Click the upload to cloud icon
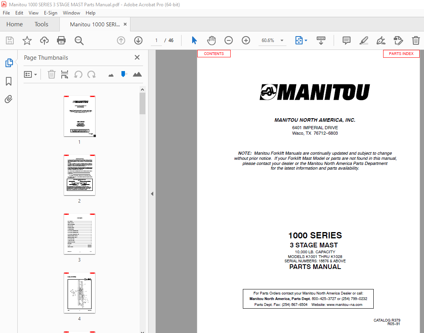Viewport: 424px width, 333px height. 44,40
